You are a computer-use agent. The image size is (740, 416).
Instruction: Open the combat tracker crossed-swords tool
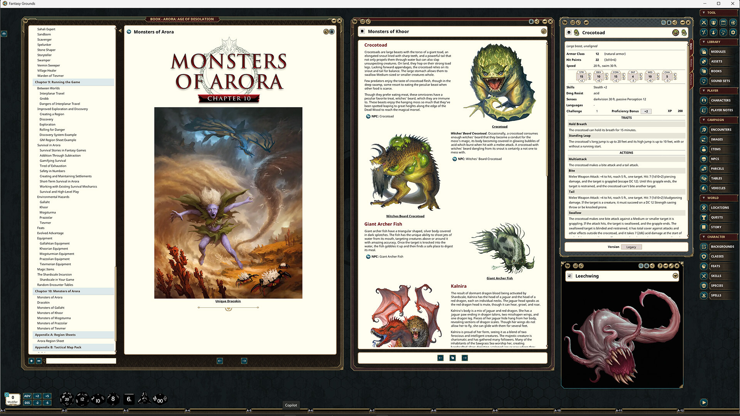[x=704, y=23]
